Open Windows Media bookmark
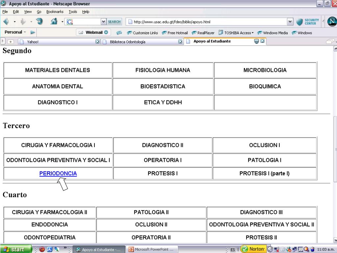 272,33
